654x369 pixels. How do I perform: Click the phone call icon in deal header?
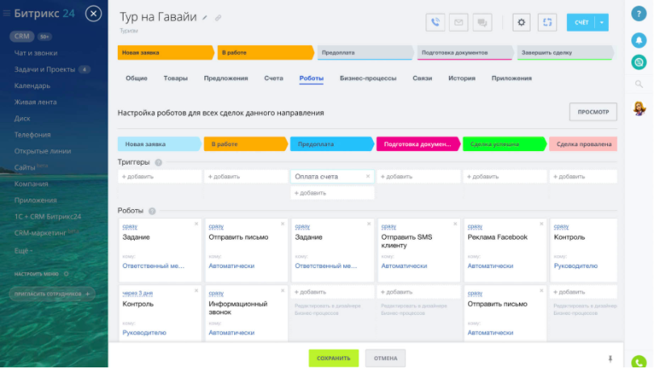pyautogui.click(x=435, y=23)
